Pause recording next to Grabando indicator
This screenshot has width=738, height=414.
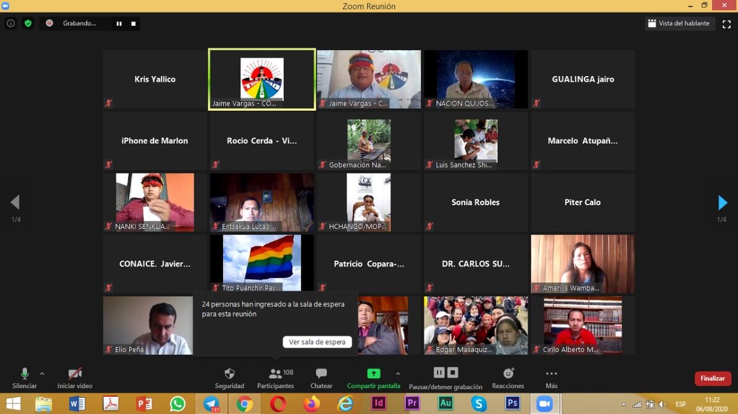click(119, 23)
